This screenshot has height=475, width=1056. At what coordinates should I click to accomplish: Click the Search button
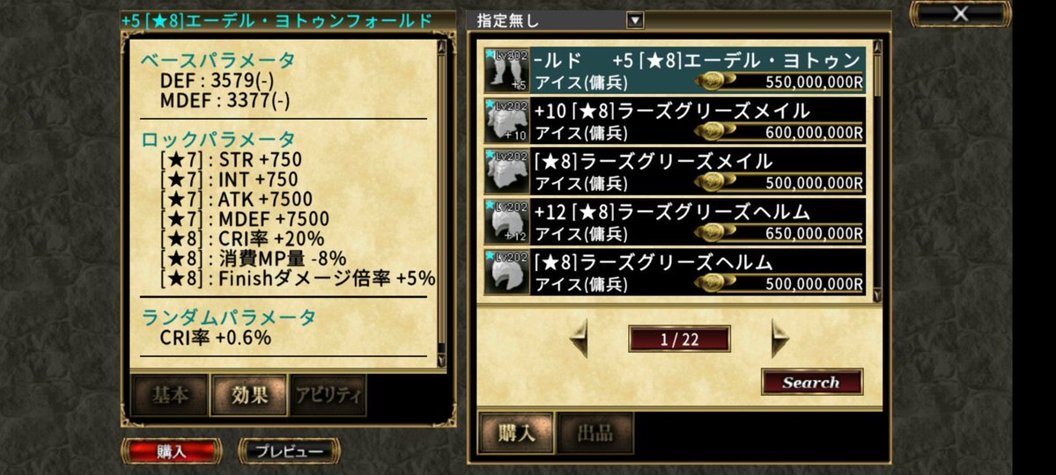click(x=811, y=382)
